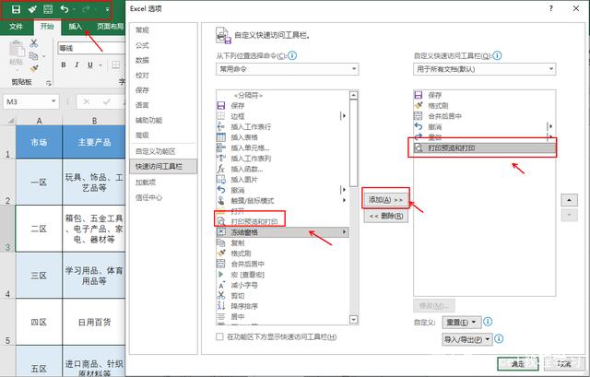The height and width of the screenshot is (377, 590).
Task: Select the 加载项 category
Action: [x=163, y=183]
